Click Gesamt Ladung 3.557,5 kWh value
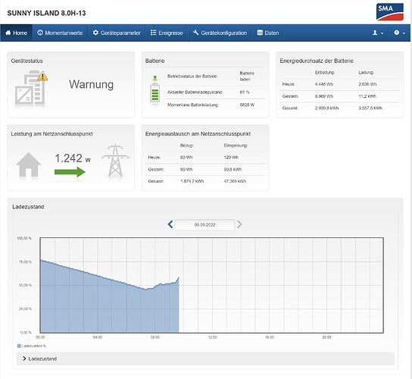 pos(370,108)
